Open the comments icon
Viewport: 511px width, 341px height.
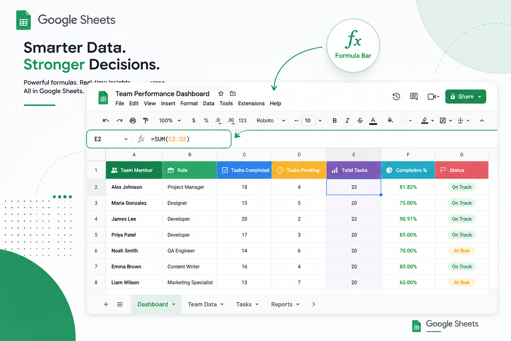[414, 97]
